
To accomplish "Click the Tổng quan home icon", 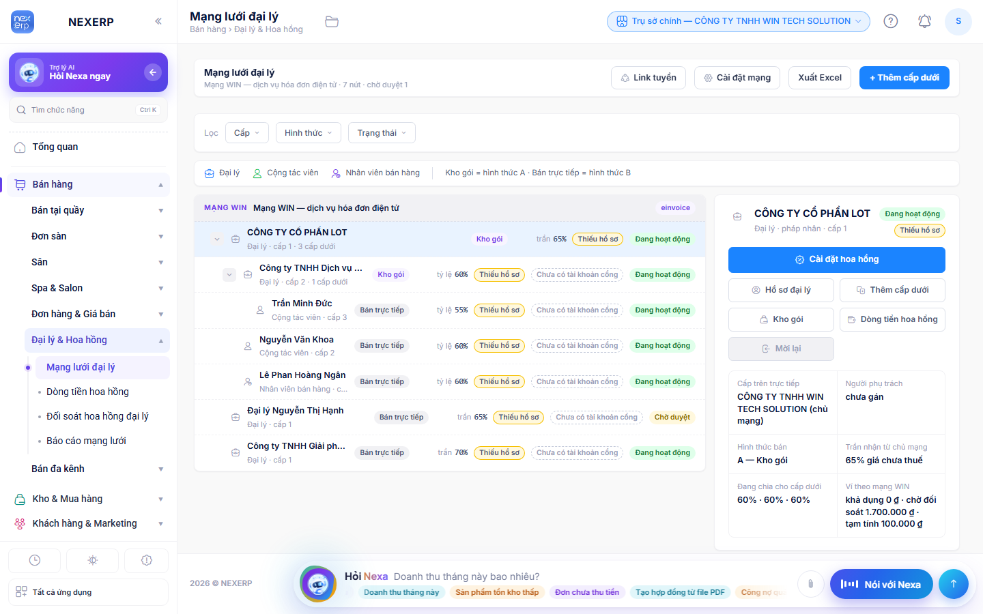I will point(20,147).
